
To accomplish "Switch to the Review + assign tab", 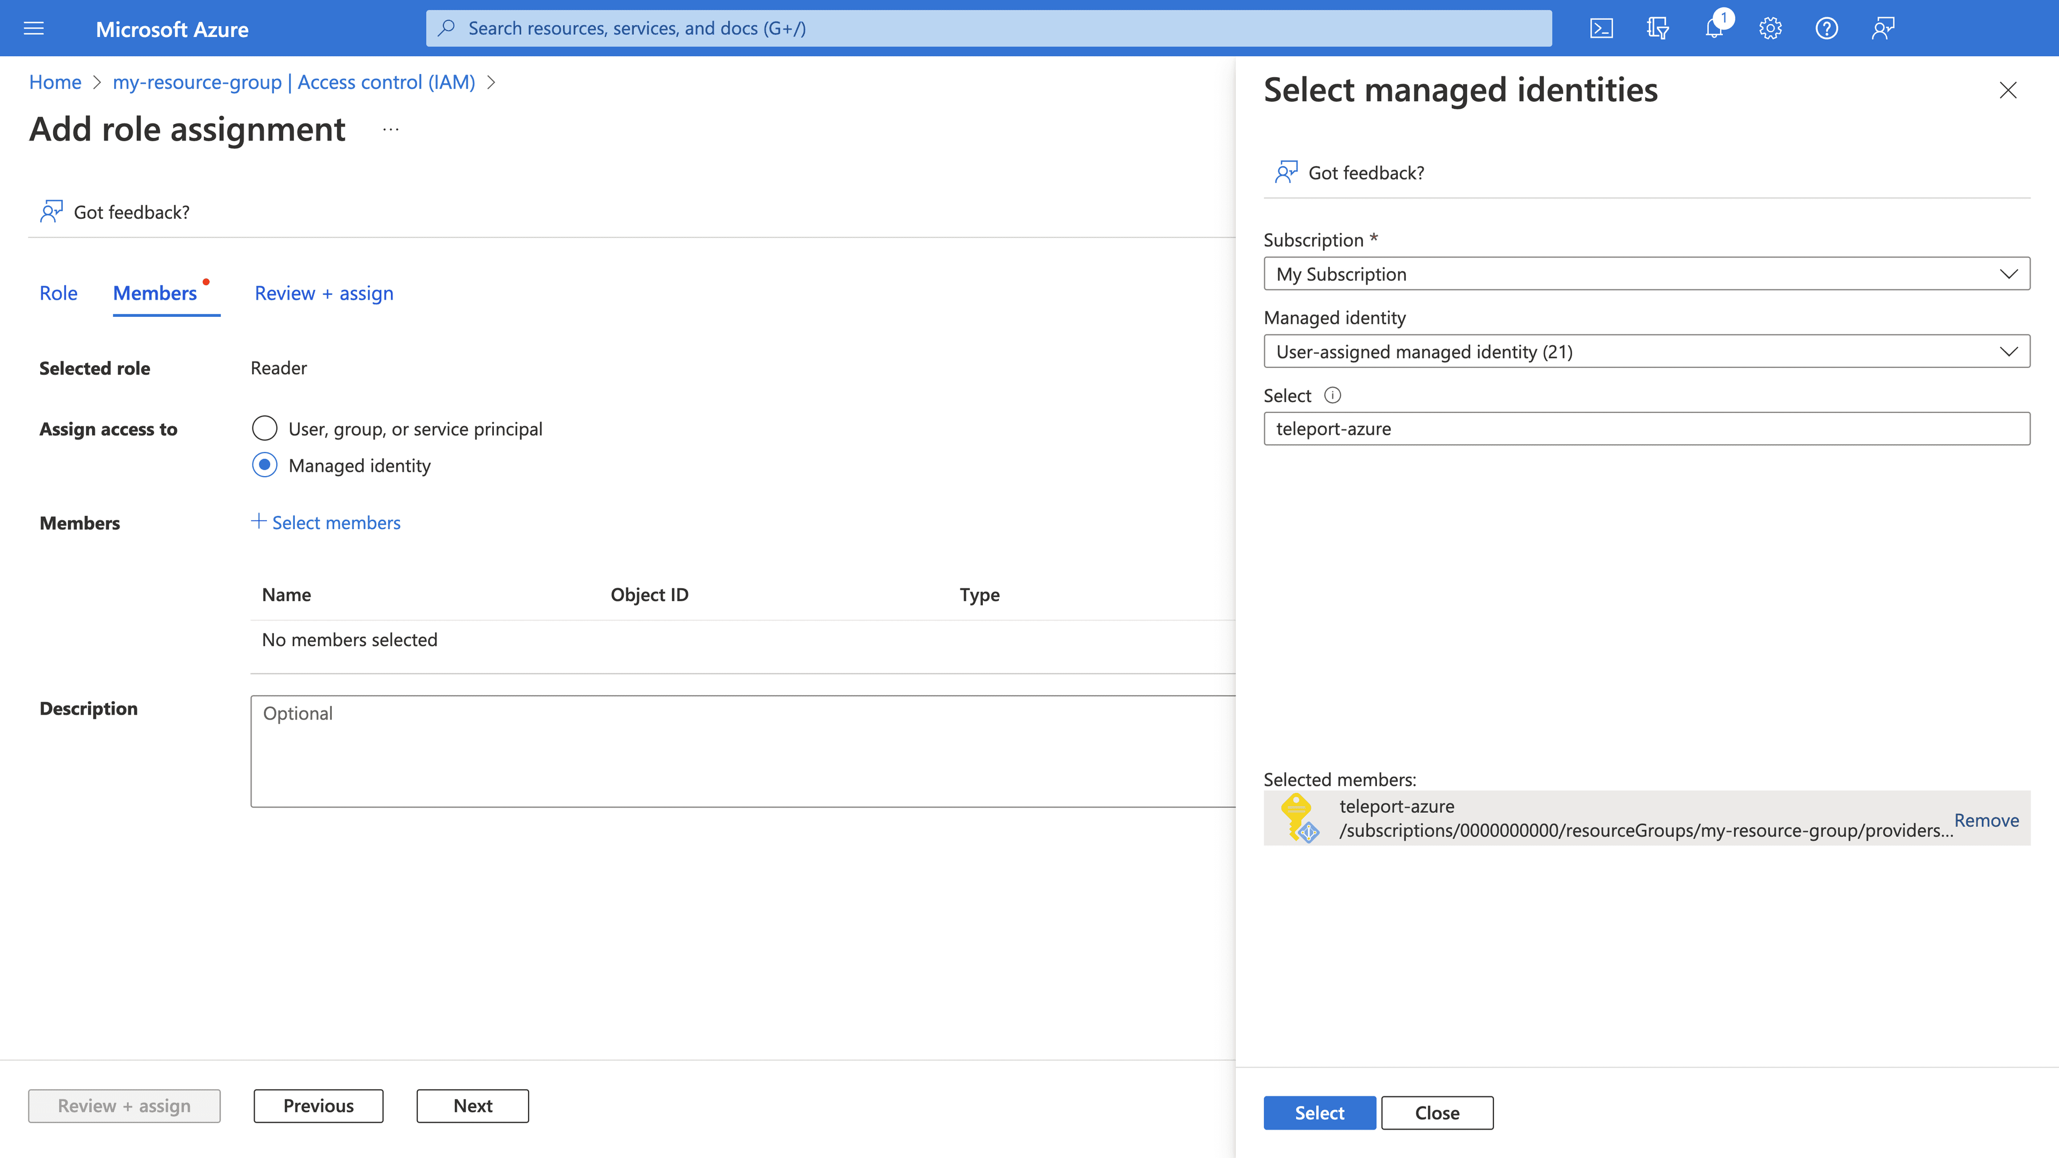I will coord(322,293).
